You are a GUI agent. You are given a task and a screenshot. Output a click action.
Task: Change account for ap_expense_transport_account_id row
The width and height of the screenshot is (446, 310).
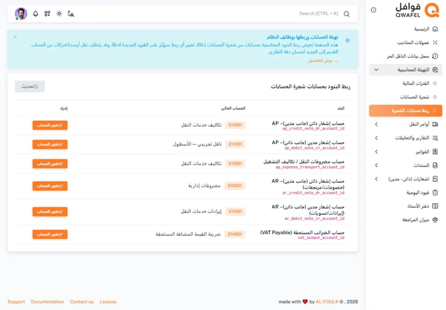(x=50, y=164)
